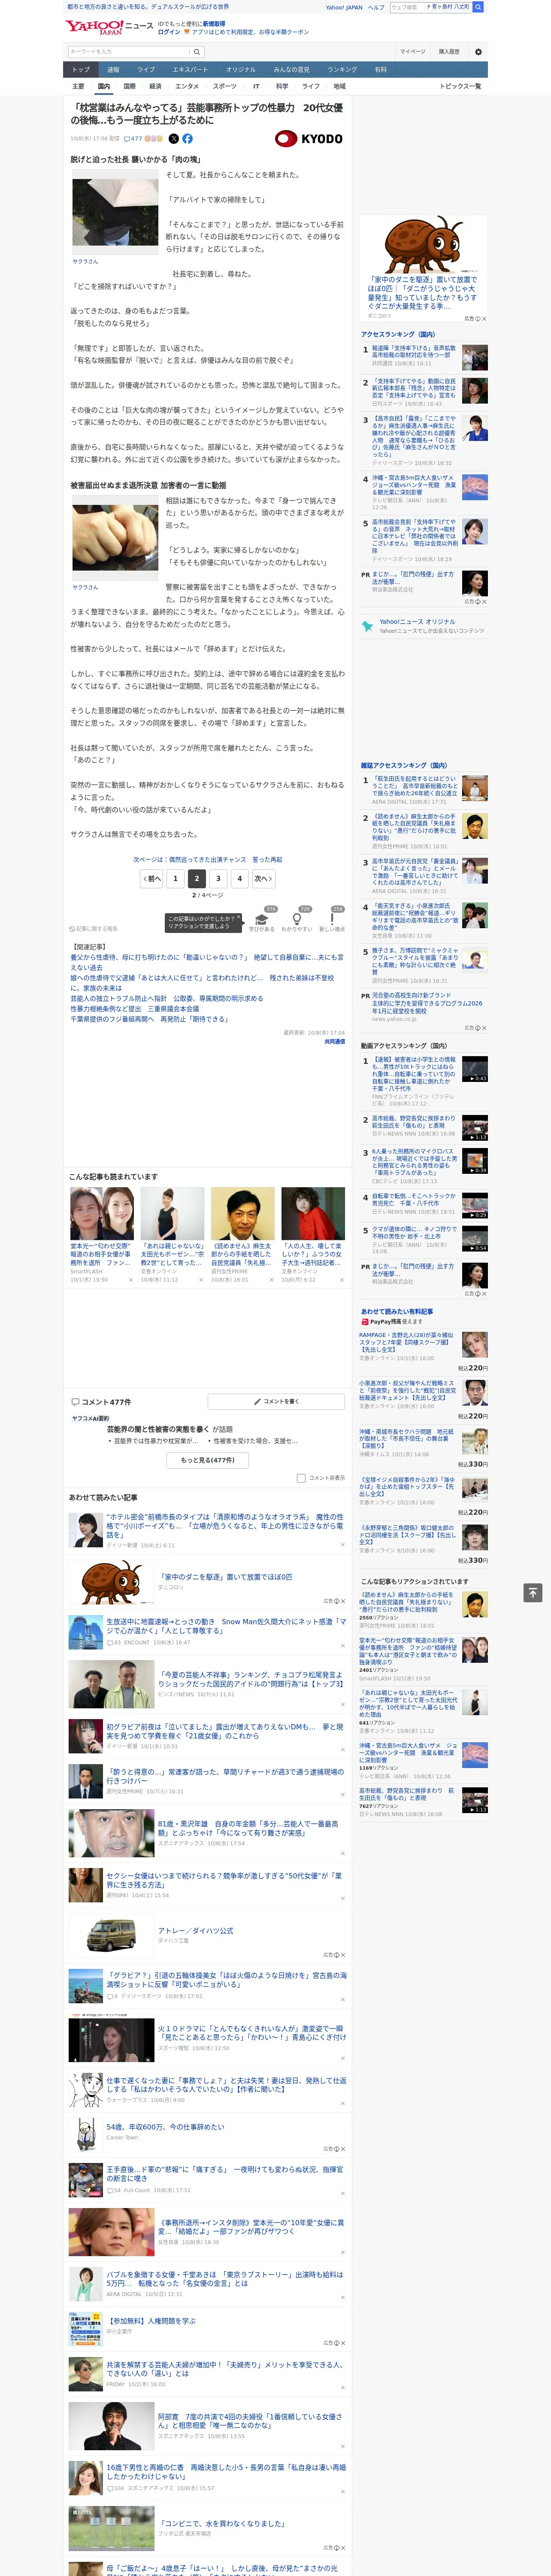Click the 次ページは next-page teaser link
551x2576 pixels.
pyautogui.click(x=208, y=859)
